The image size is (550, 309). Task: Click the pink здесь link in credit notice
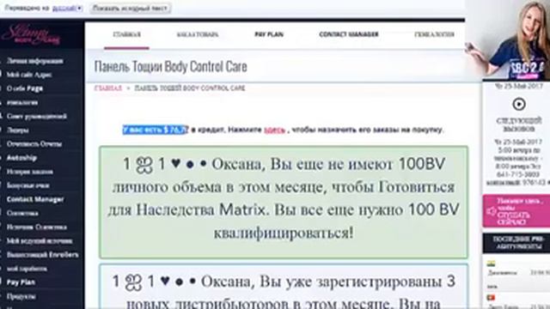click(x=274, y=130)
